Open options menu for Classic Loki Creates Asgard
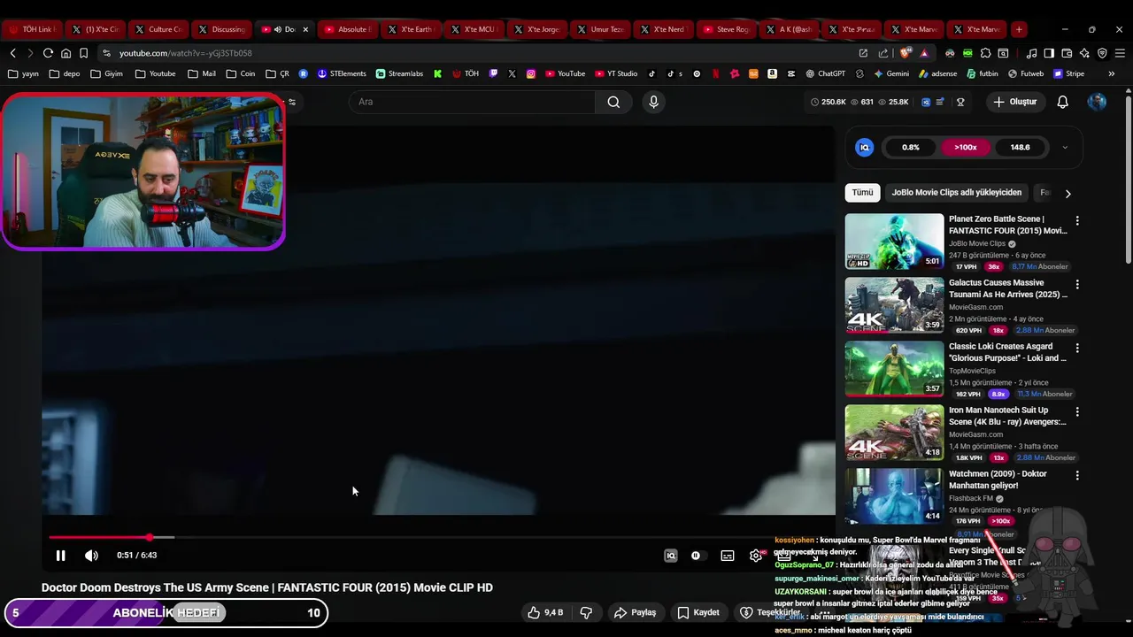Viewport: 1133px width, 637px height. pos(1077,348)
